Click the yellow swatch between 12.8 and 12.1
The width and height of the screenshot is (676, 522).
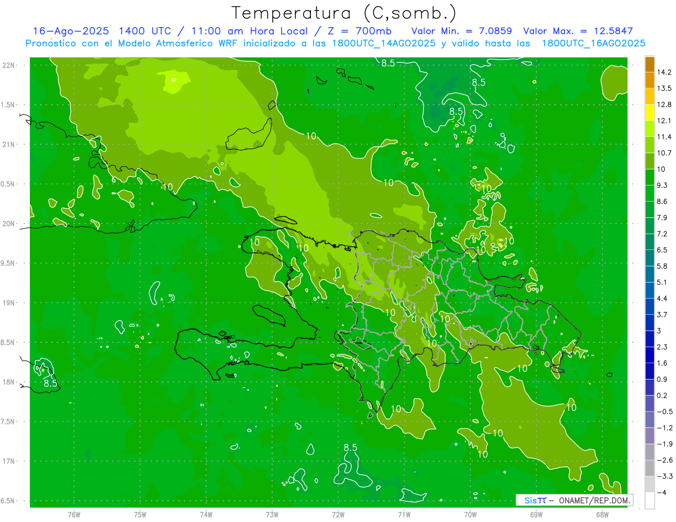point(650,113)
